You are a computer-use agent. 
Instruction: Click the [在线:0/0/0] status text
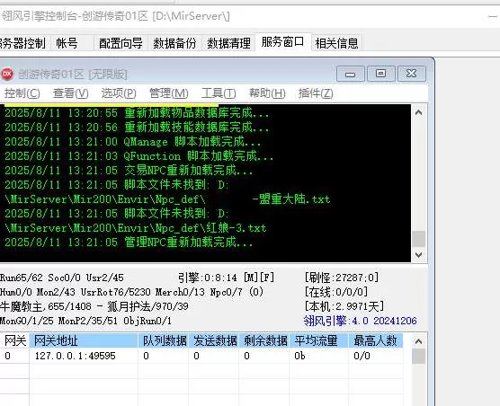click(336, 292)
